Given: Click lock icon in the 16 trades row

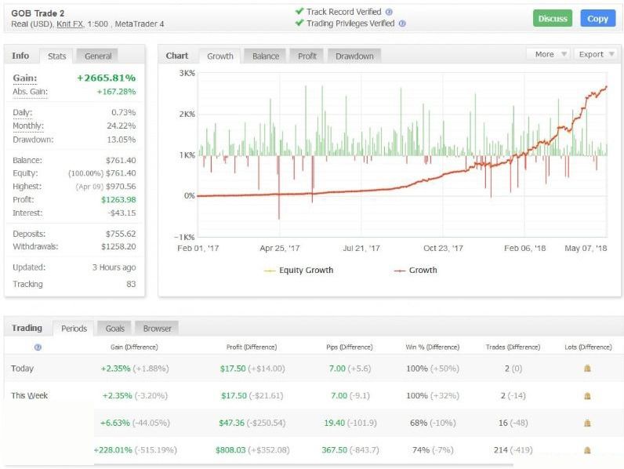Looking at the screenshot, I should point(587,423).
